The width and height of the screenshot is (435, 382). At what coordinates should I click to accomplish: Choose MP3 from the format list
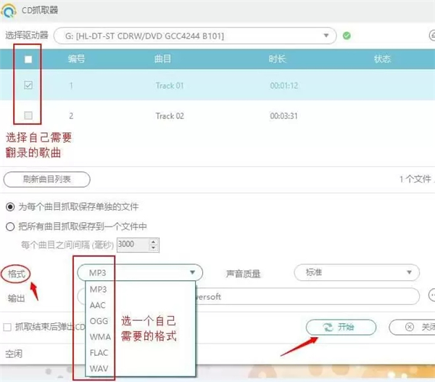click(x=98, y=290)
